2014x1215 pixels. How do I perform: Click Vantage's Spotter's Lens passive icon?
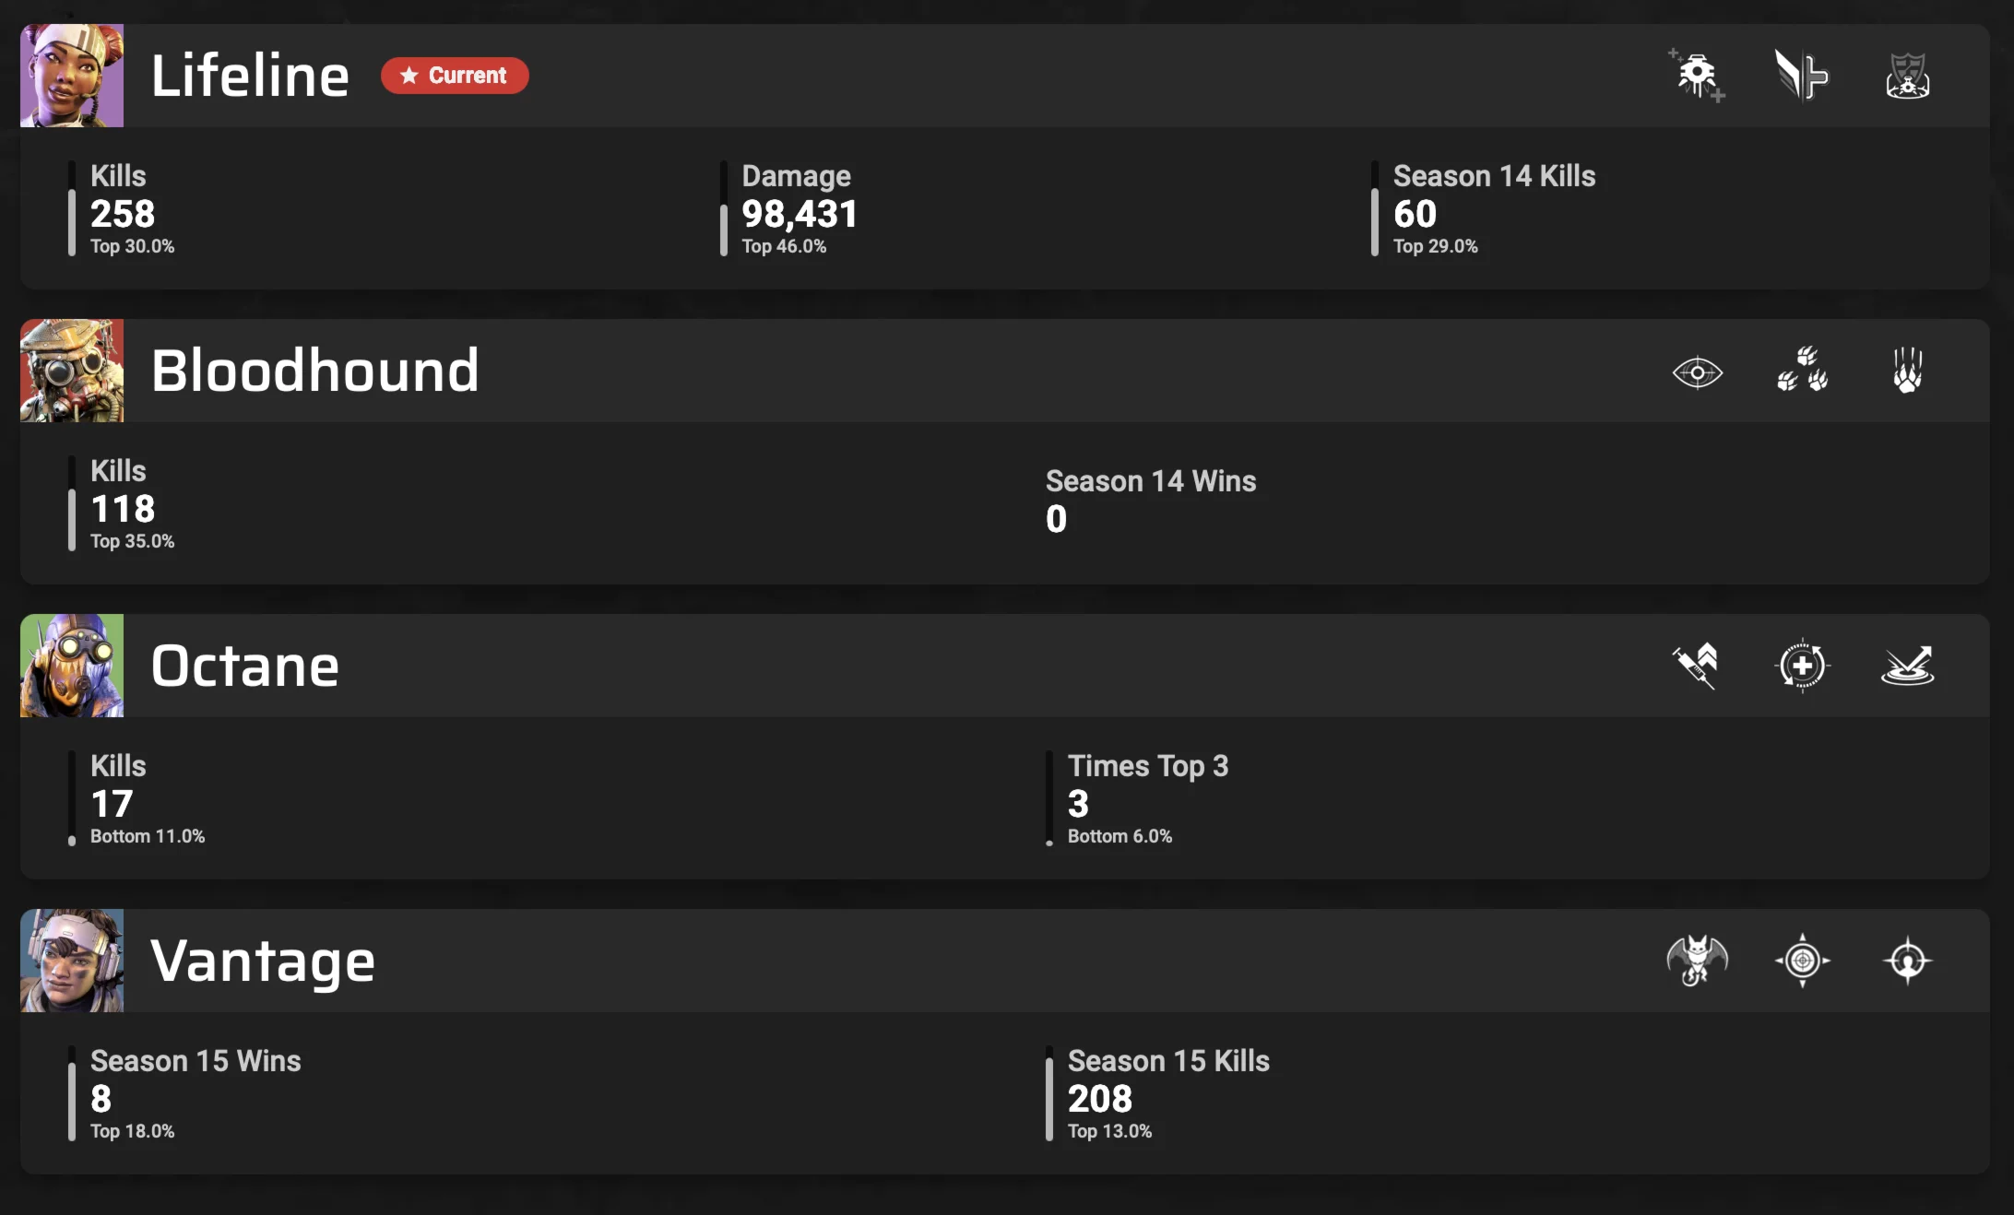[x=1801, y=960]
